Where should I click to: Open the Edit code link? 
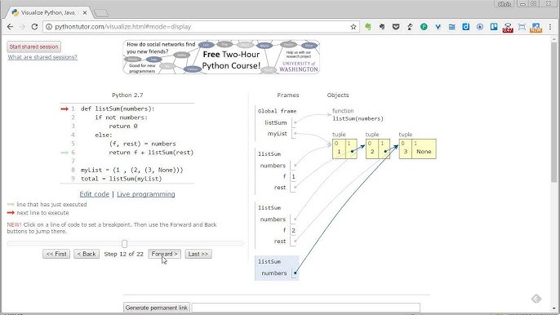click(x=95, y=194)
